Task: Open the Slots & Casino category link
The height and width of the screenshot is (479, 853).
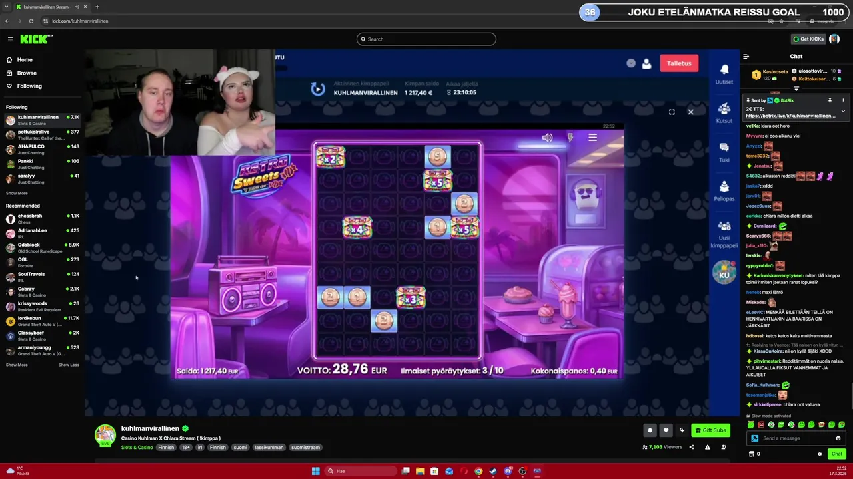Action: click(137, 447)
